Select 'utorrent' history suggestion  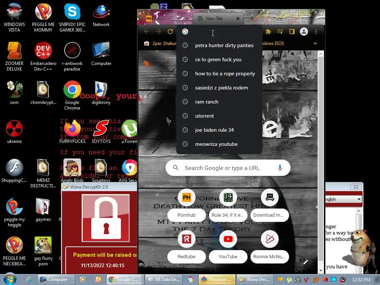coord(219,116)
